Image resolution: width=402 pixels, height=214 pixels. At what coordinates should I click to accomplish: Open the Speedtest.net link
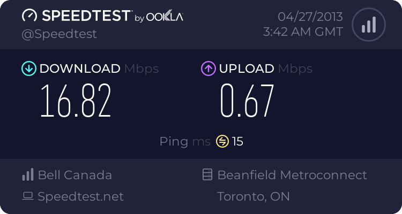click(80, 196)
